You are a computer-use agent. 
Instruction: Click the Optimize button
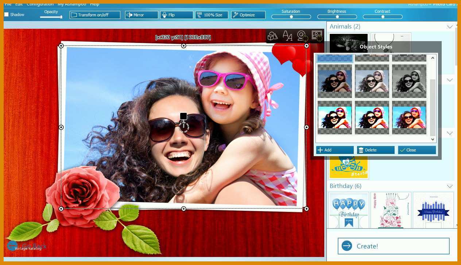[x=248, y=15]
